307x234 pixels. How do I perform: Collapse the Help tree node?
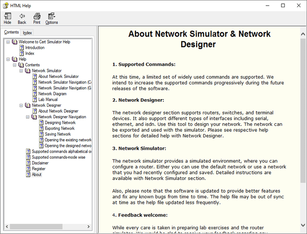click(8, 59)
